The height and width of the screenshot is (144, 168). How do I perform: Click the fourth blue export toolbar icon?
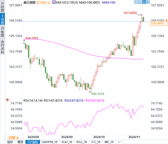[148, 2]
